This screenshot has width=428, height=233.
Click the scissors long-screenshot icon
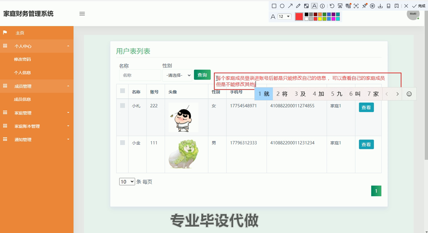click(x=340, y=6)
